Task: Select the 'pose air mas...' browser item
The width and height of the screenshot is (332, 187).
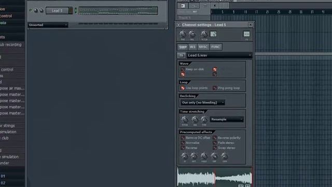Action: (12, 88)
